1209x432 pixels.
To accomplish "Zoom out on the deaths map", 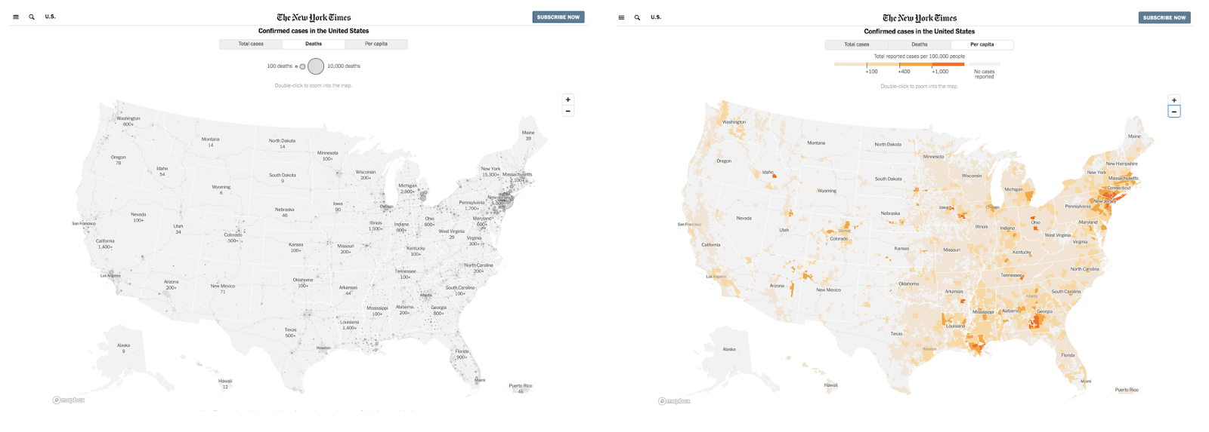I will (568, 111).
